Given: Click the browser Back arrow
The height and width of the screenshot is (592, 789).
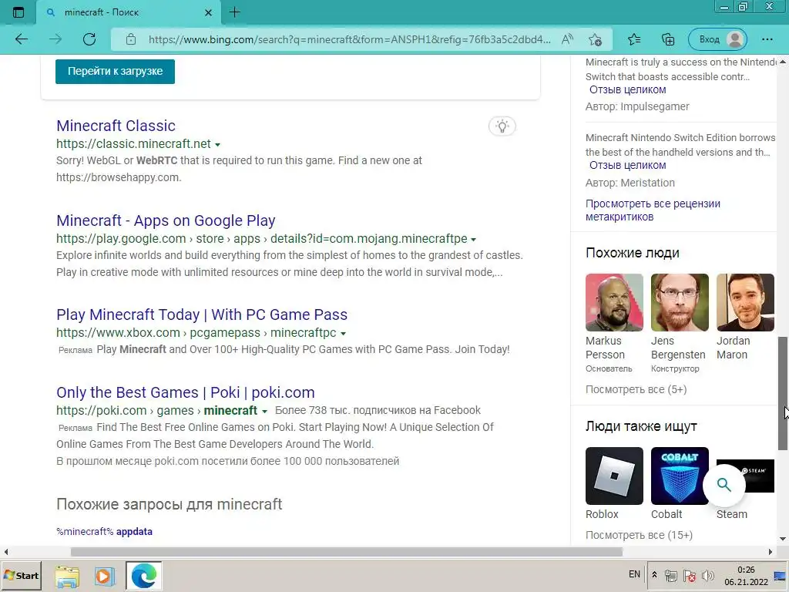Looking at the screenshot, I should [x=21, y=39].
